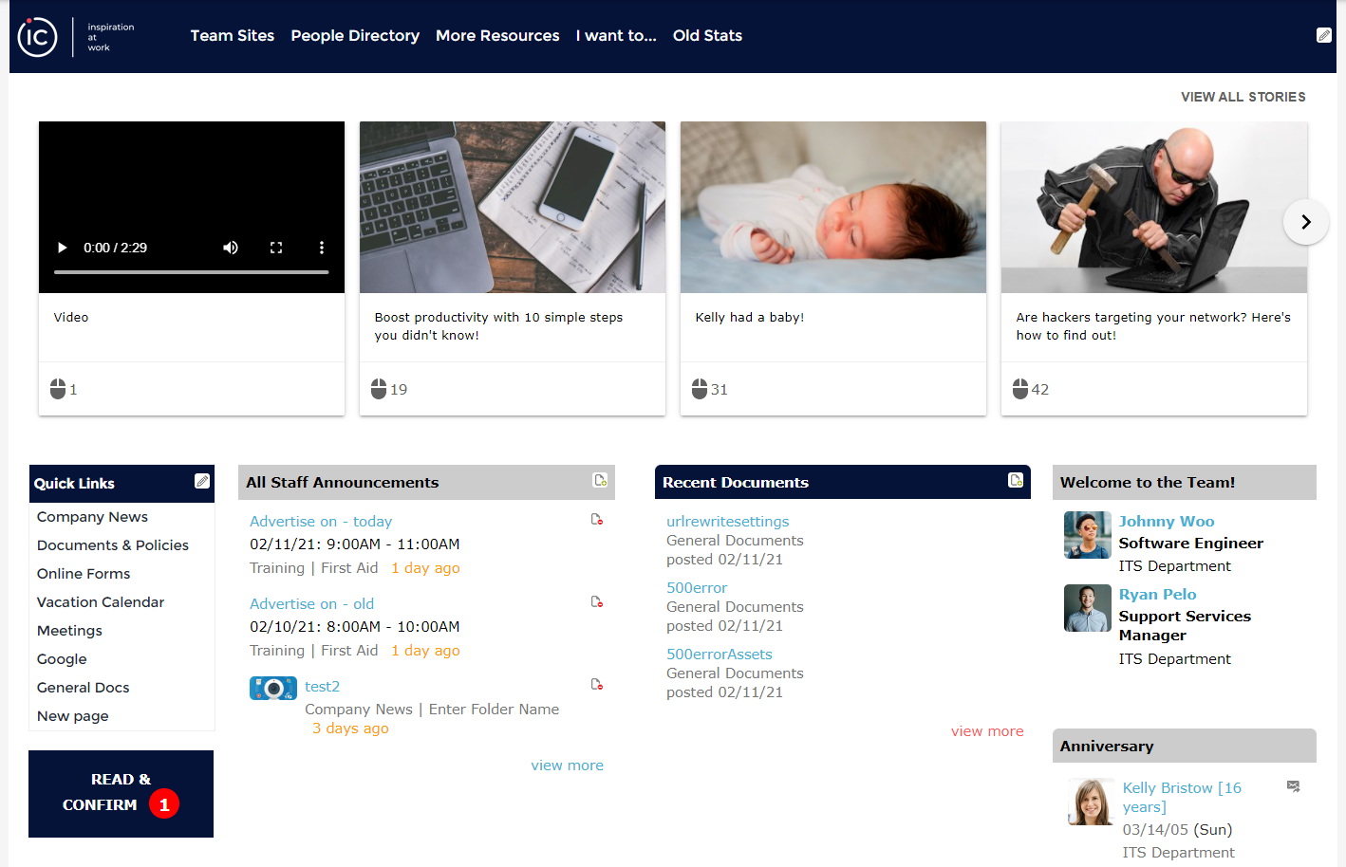This screenshot has width=1346, height=867.
Task: Play the video in the first story card
Action: click(x=62, y=248)
